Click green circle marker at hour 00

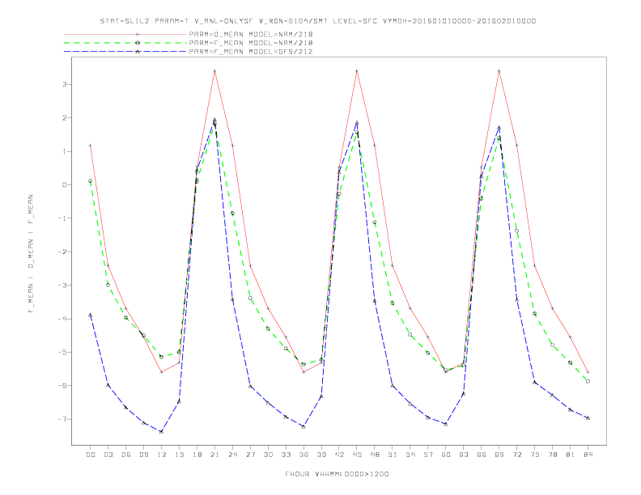[x=91, y=181]
